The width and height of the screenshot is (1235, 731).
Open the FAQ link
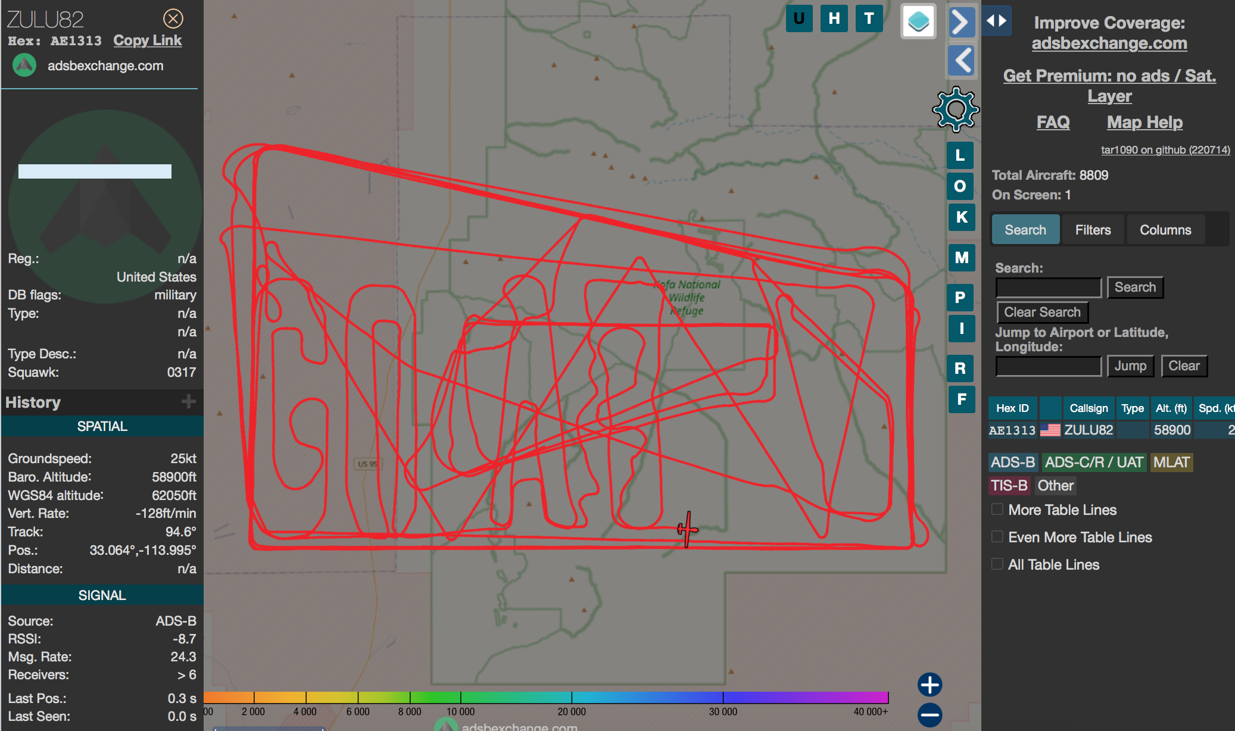tap(1053, 123)
